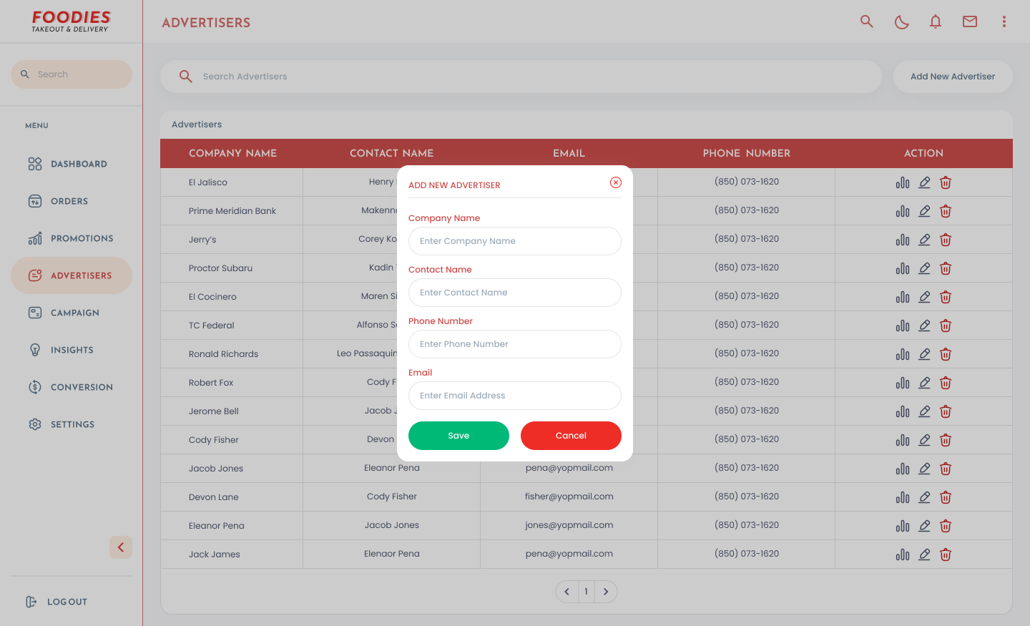This screenshot has height=626, width=1030.
Task: Close the Add New Advertiser dialog
Action: [616, 182]
